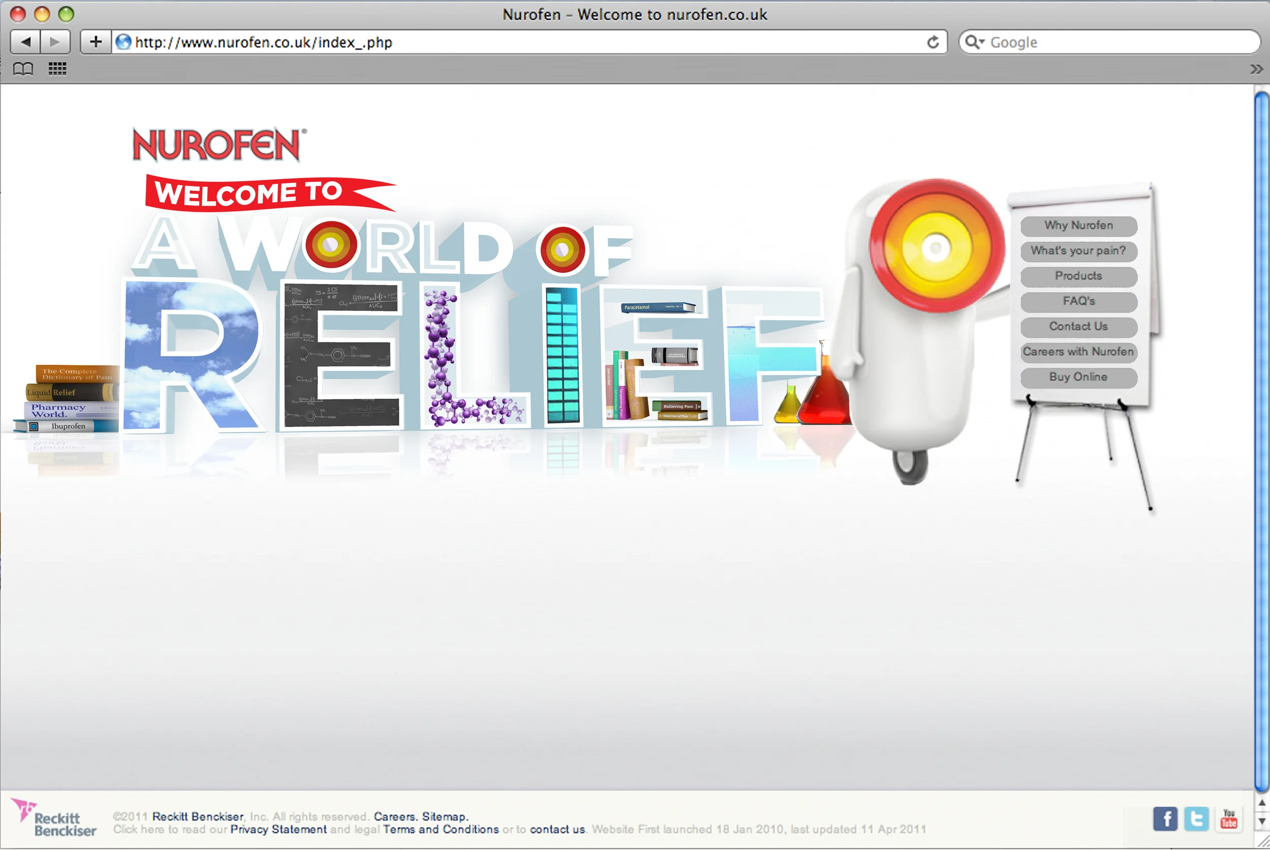Viewport: 1270px width, 850px height.
Task: Expand the bookmarks bar overflow chevron
Action: click(1256, 69)
